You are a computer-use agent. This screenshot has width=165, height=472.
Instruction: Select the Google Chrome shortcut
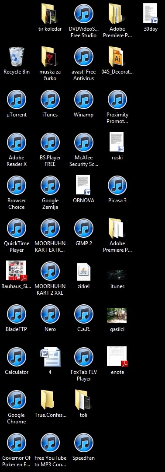click(17, 400)
